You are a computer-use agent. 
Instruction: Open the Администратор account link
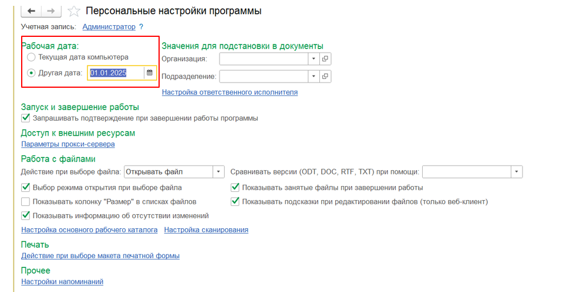(x=109, y=27)
